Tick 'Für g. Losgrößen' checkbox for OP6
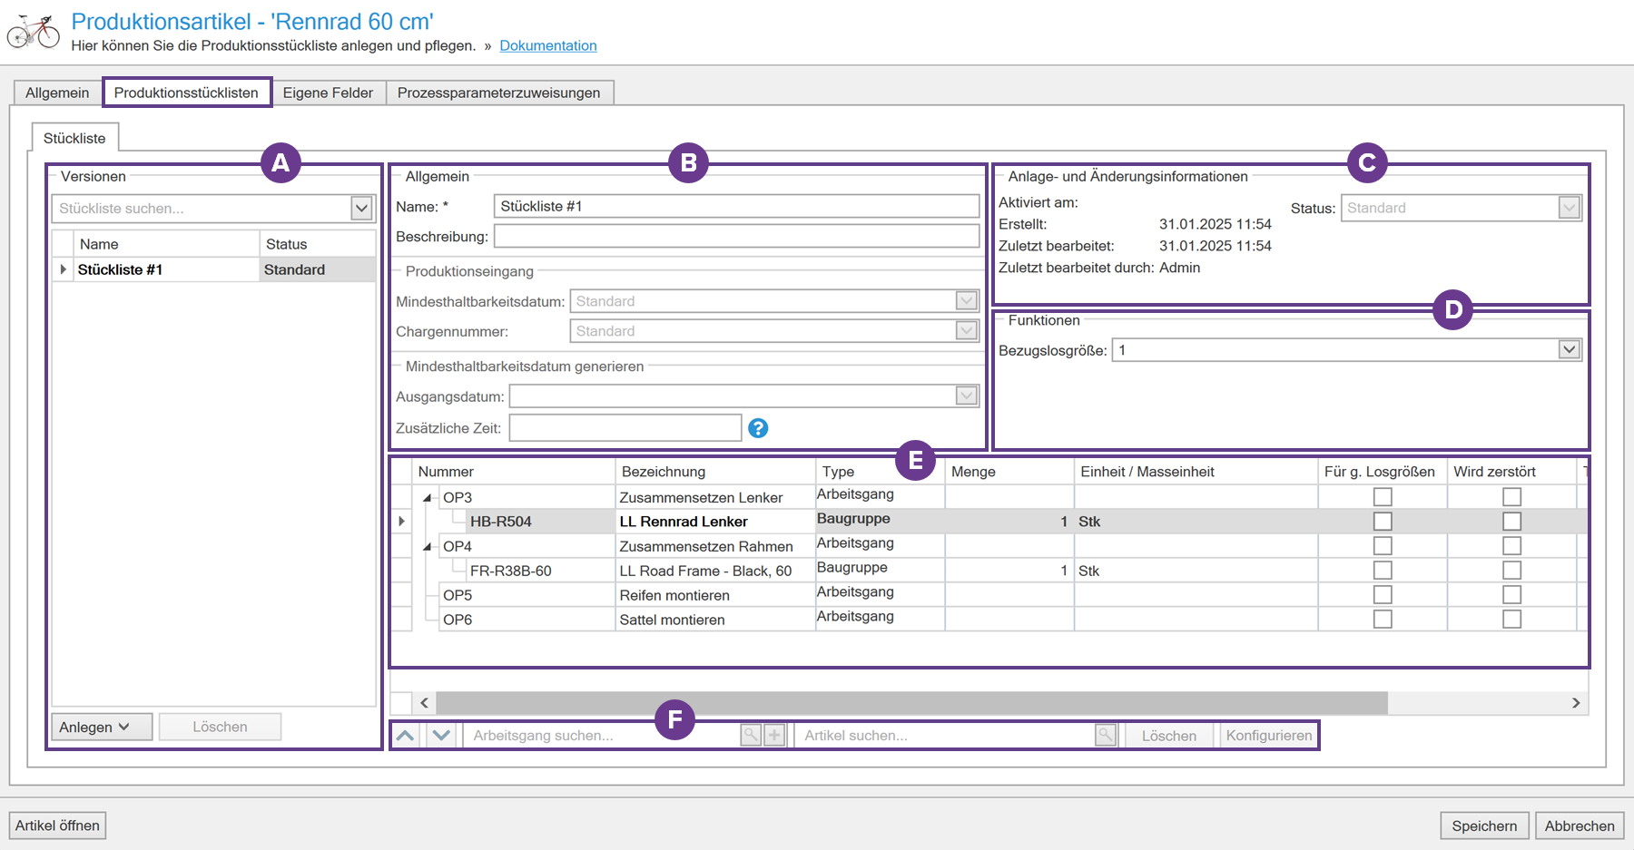The image size is (1634, 850). (1383, 620)
